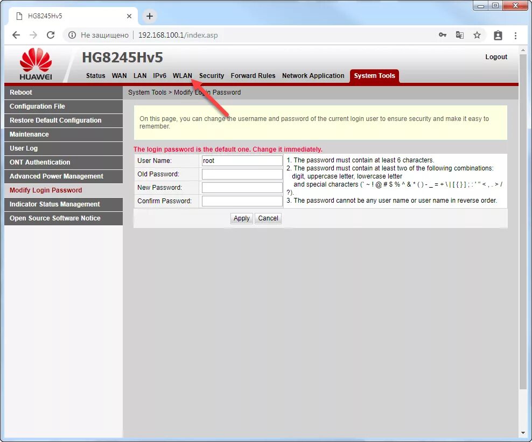Open the profile icon in the toolbar
This screenshot has width=532, height=442.
[498, 35]
